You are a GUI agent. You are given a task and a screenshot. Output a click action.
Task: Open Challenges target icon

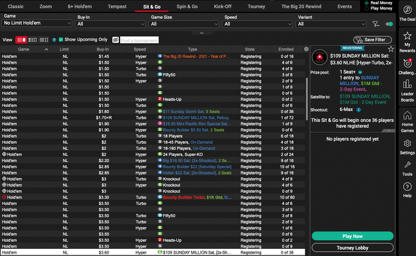tap(407, 64)
